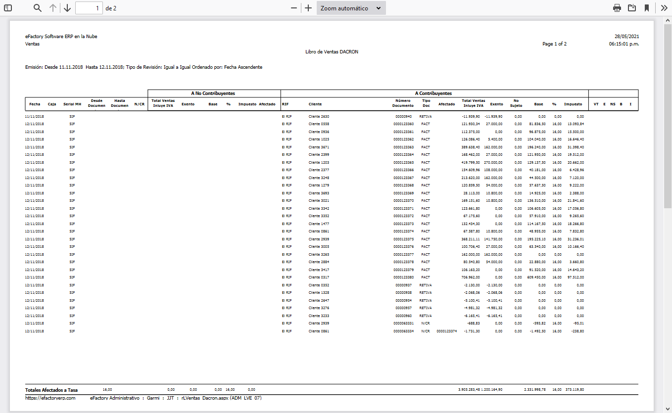Expand the tools menu chevrons
Image resolution: width=672 pixels, height=413 pixels.
pyautogui.click(x=664, y=8)
